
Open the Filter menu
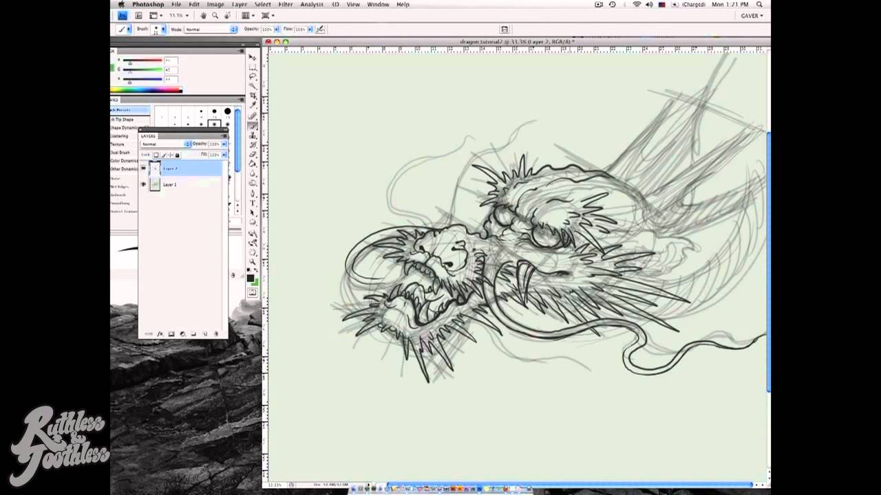286,4
